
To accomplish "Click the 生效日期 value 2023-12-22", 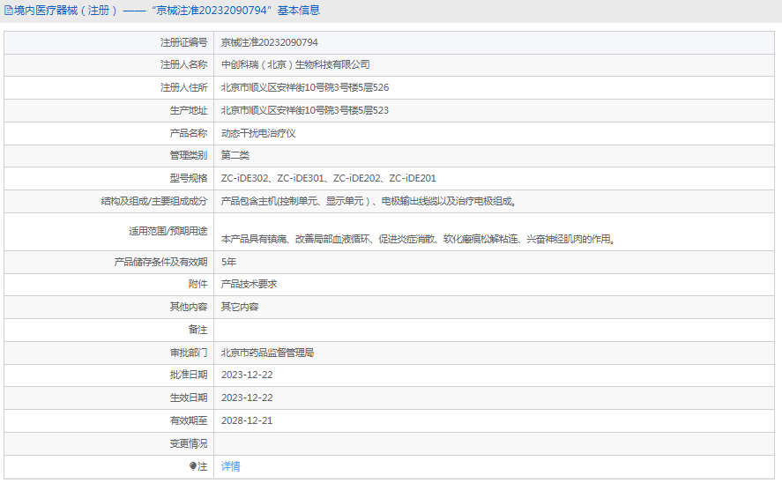I will click(x=247, y=398).
